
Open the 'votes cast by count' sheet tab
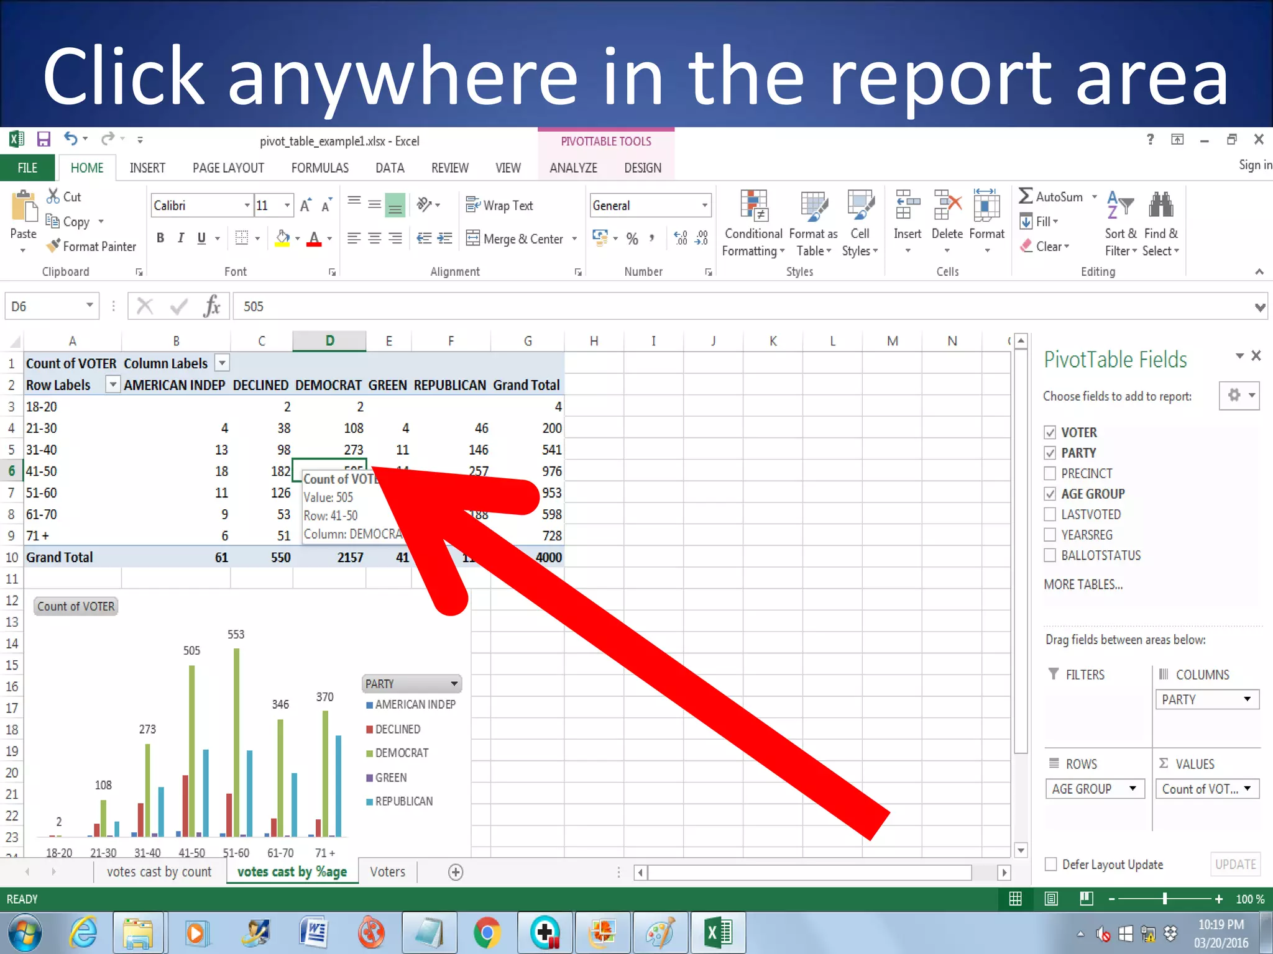coord(159,872)
